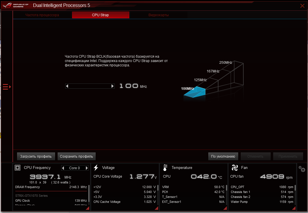Click the PCH temperature row
308x213 pixels.
coord(193,192)
